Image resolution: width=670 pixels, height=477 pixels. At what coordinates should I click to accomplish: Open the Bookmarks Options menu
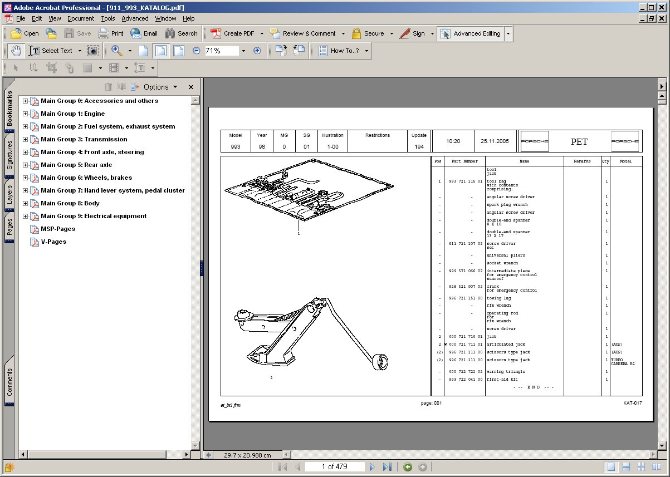pyautogui.click(x=160, y=87)
